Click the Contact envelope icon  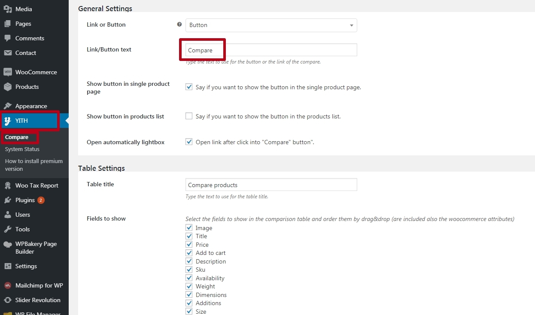point(8,53)
